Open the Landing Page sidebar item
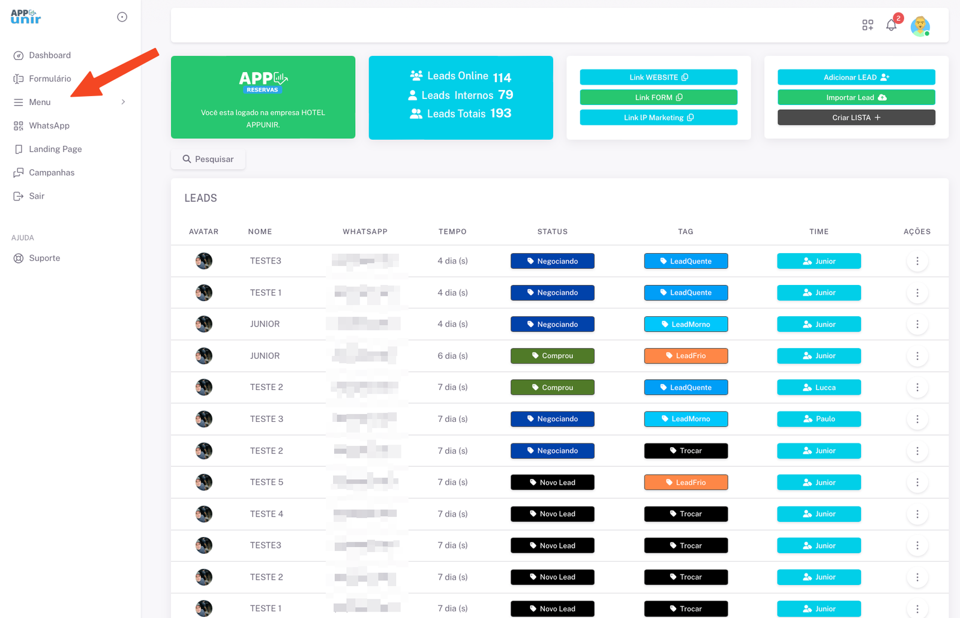This screenshot has height=618, width=960. click(55, 149)
